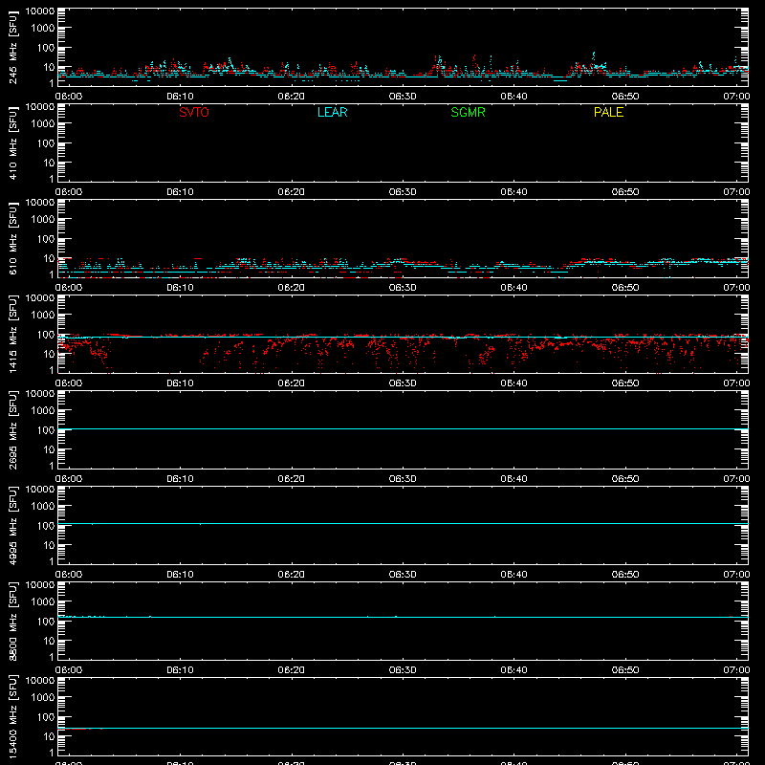Click the cyan LEAR station legend label
Image resolution: width=765 pixels, height=765 pixels.
[x=332, y=112]
